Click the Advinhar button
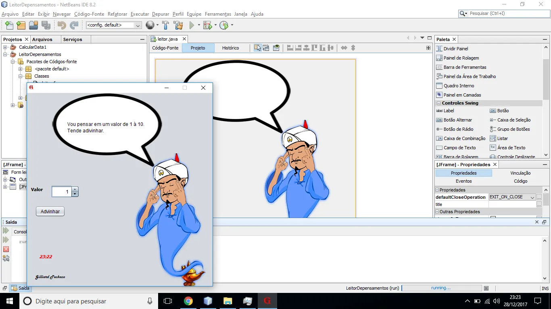This screenshot has height=309, width=551. click(x=50, y=212)
